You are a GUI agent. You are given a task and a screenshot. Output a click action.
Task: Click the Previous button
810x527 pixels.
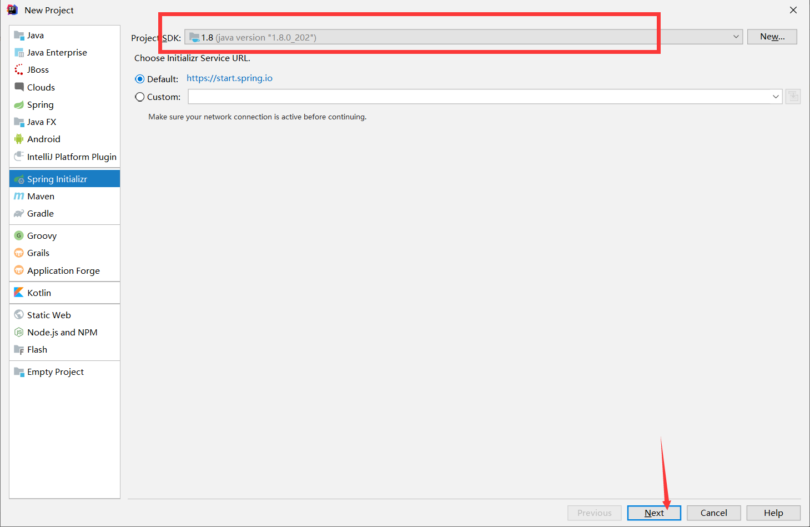pyautogui.click(x=594, y=513)
